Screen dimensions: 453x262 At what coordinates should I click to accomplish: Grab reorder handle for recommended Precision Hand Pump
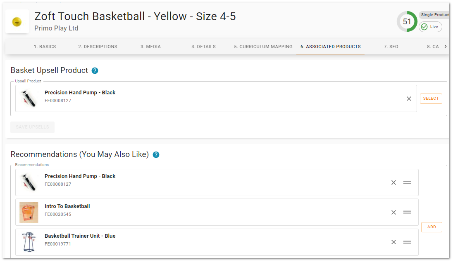(407, 182)
